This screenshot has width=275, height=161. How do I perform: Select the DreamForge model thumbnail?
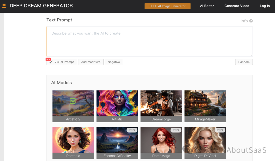point(161,106)
